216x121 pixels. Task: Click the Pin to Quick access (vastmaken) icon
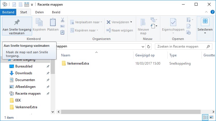(x=17, y=22)
